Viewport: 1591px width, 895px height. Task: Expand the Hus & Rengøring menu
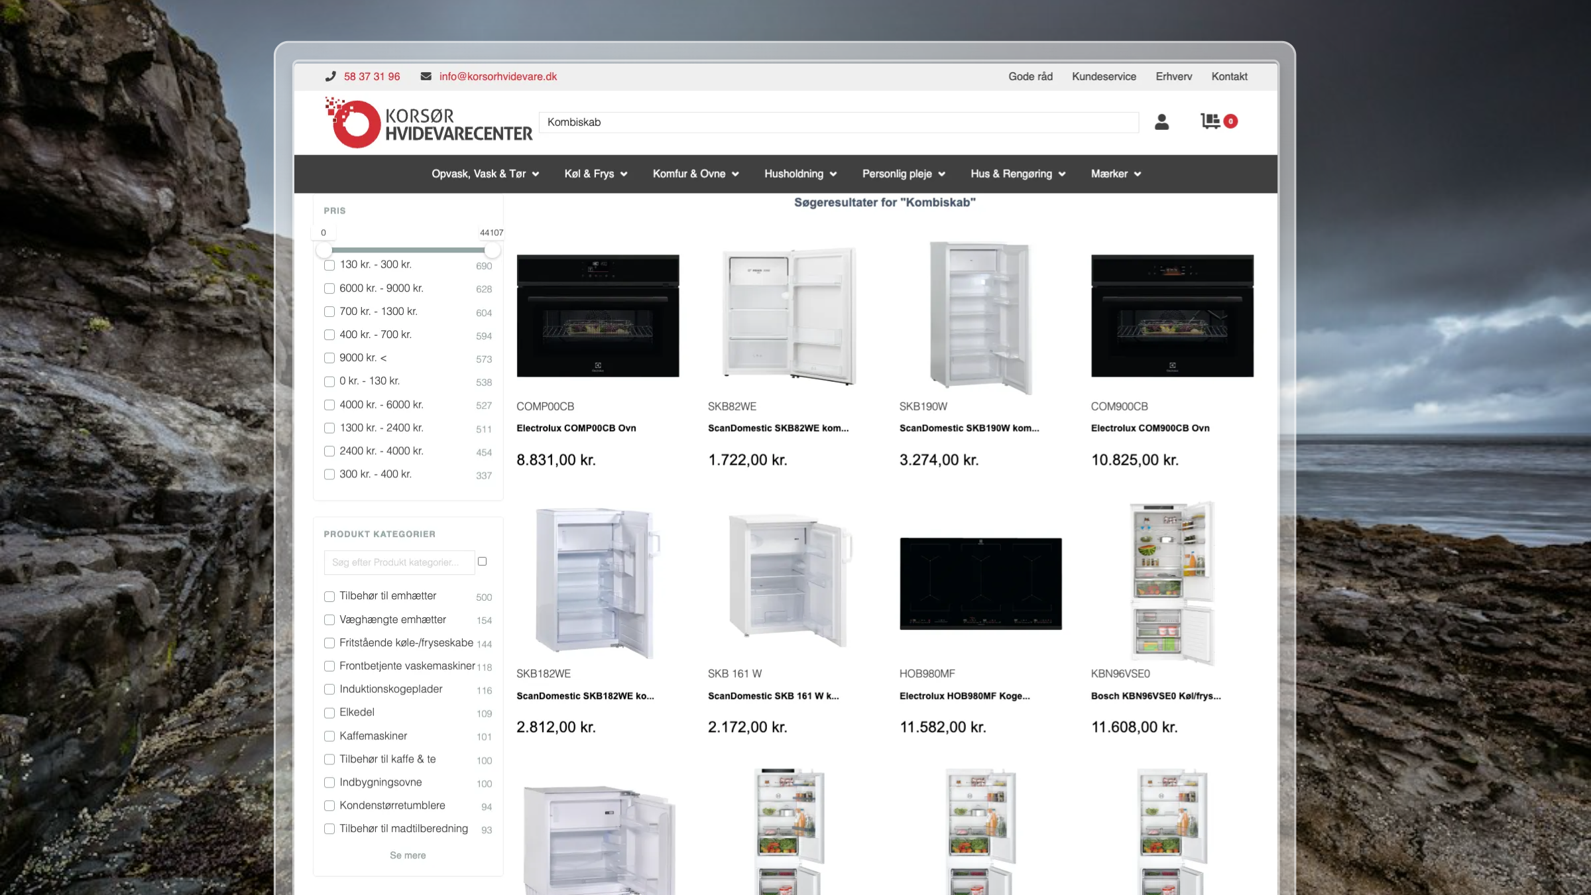coord(1018,174)
